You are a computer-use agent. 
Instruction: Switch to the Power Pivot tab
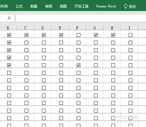[106, 6]
